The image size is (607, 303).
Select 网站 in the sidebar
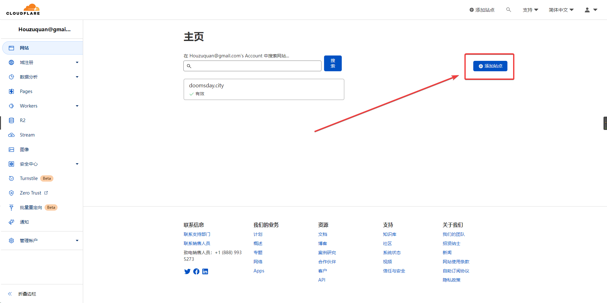tap(24, 48)
